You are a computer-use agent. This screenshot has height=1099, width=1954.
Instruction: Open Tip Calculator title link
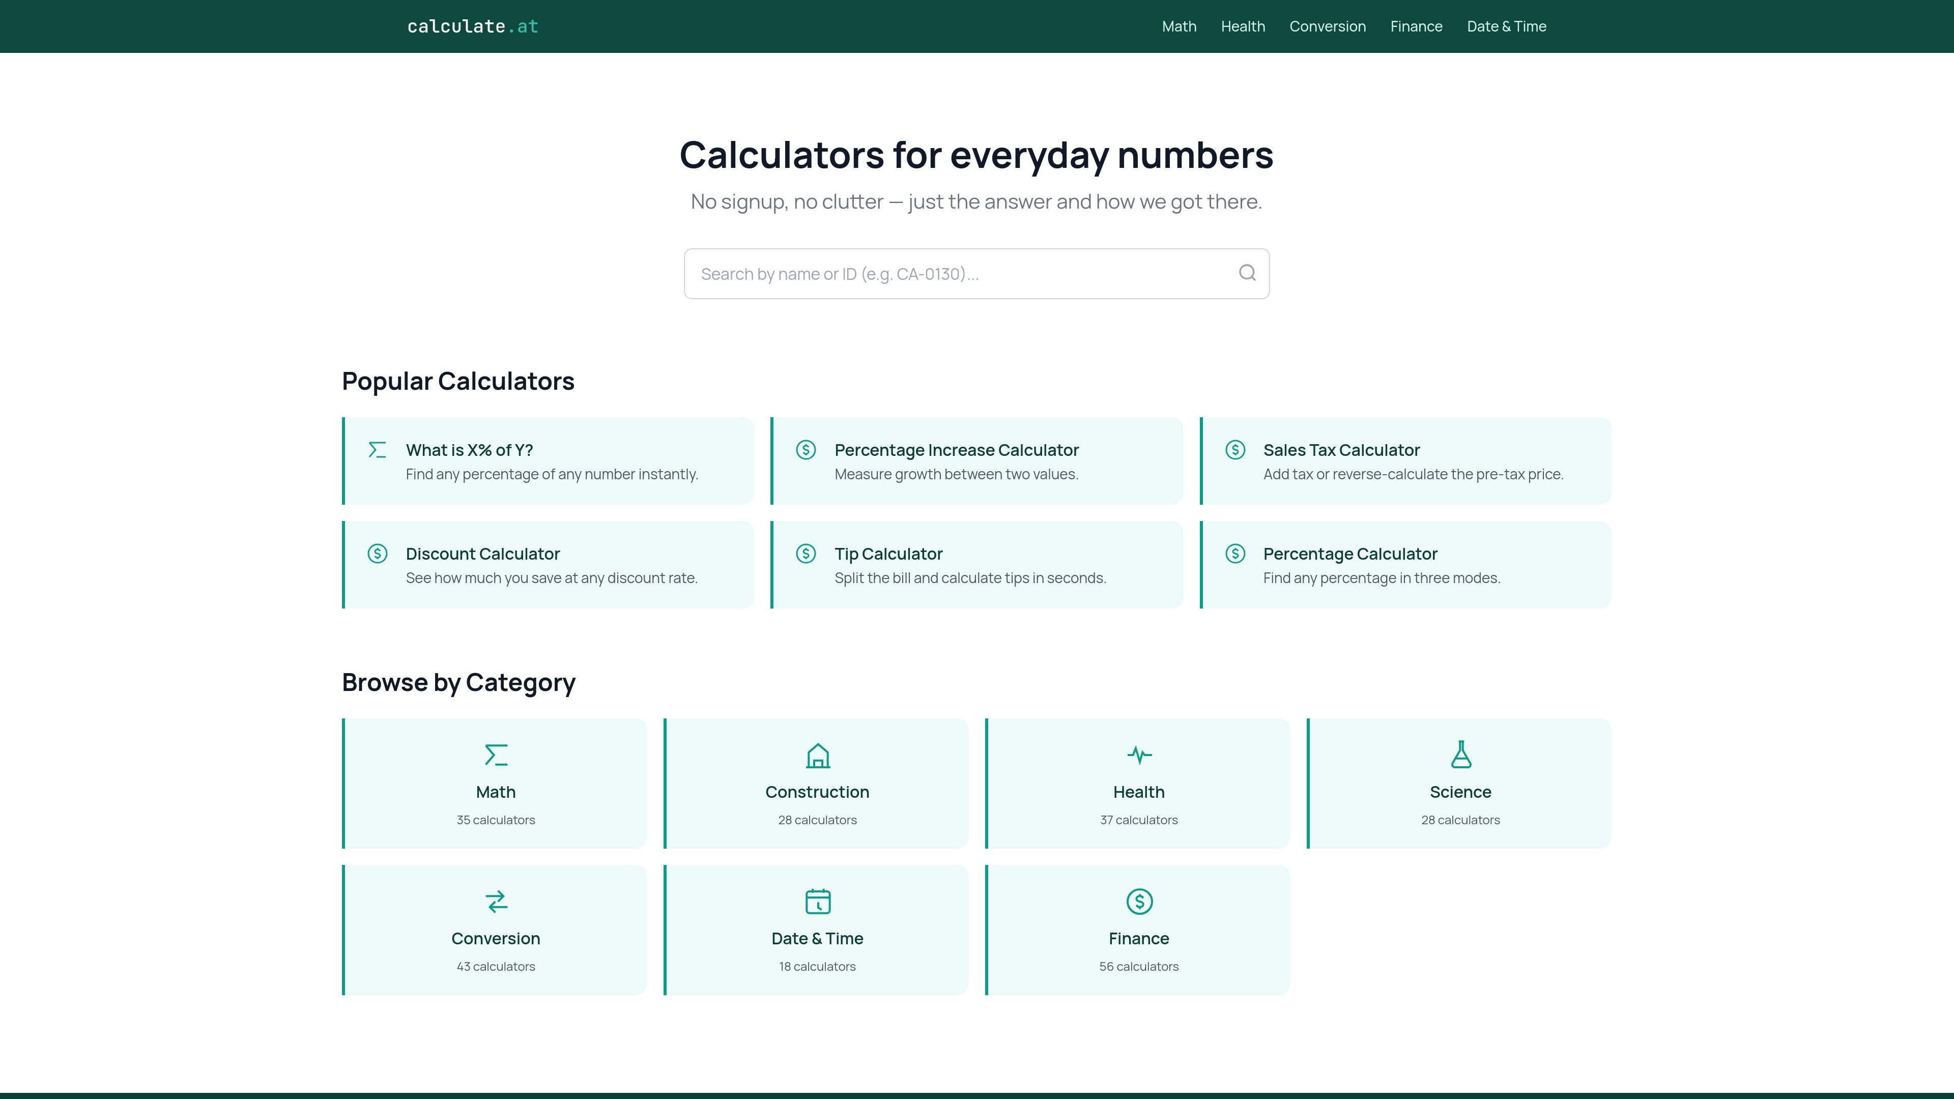[x=888, y=554]
